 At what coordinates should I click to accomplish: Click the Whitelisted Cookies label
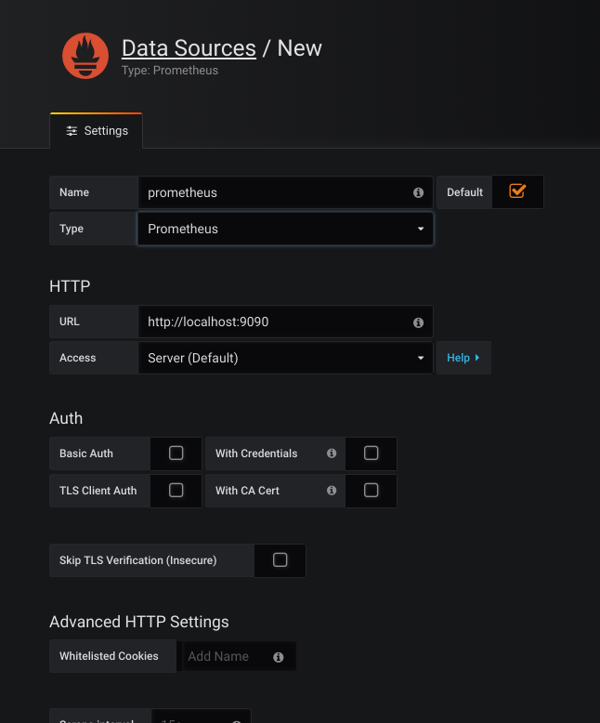pos(109,656)
